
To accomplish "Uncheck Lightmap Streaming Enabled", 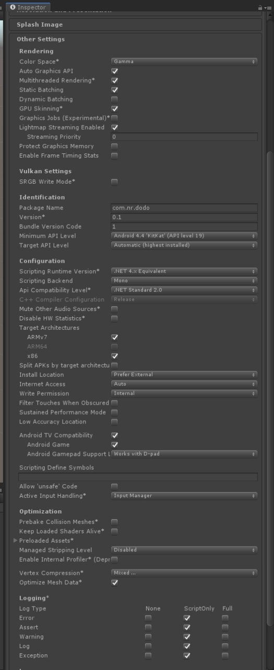I will tap(114, 128).
